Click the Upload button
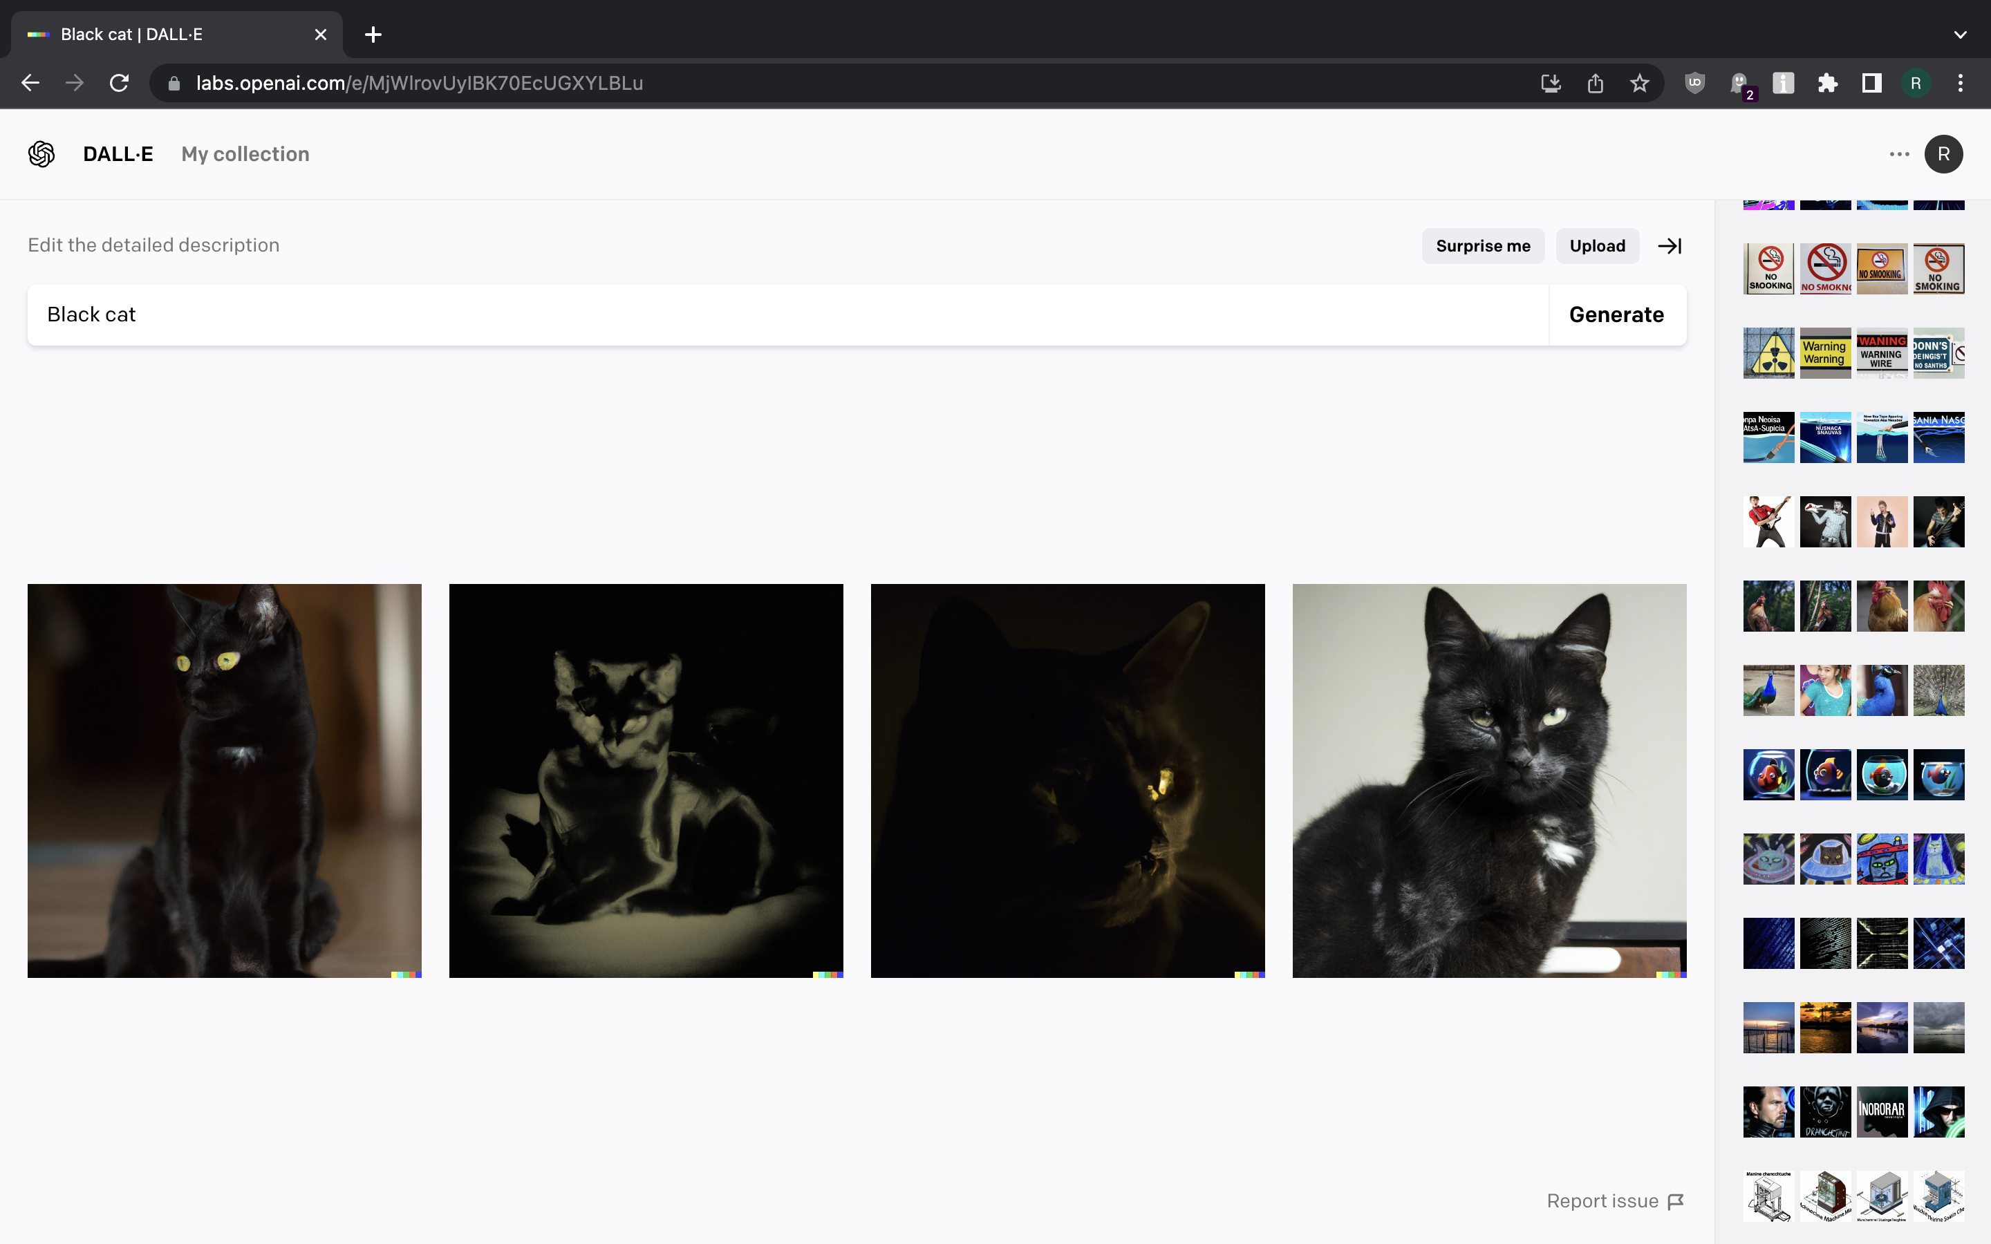1991x1244 pixels. pos(1597,246)
